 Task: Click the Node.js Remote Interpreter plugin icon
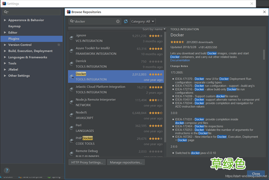71,102
